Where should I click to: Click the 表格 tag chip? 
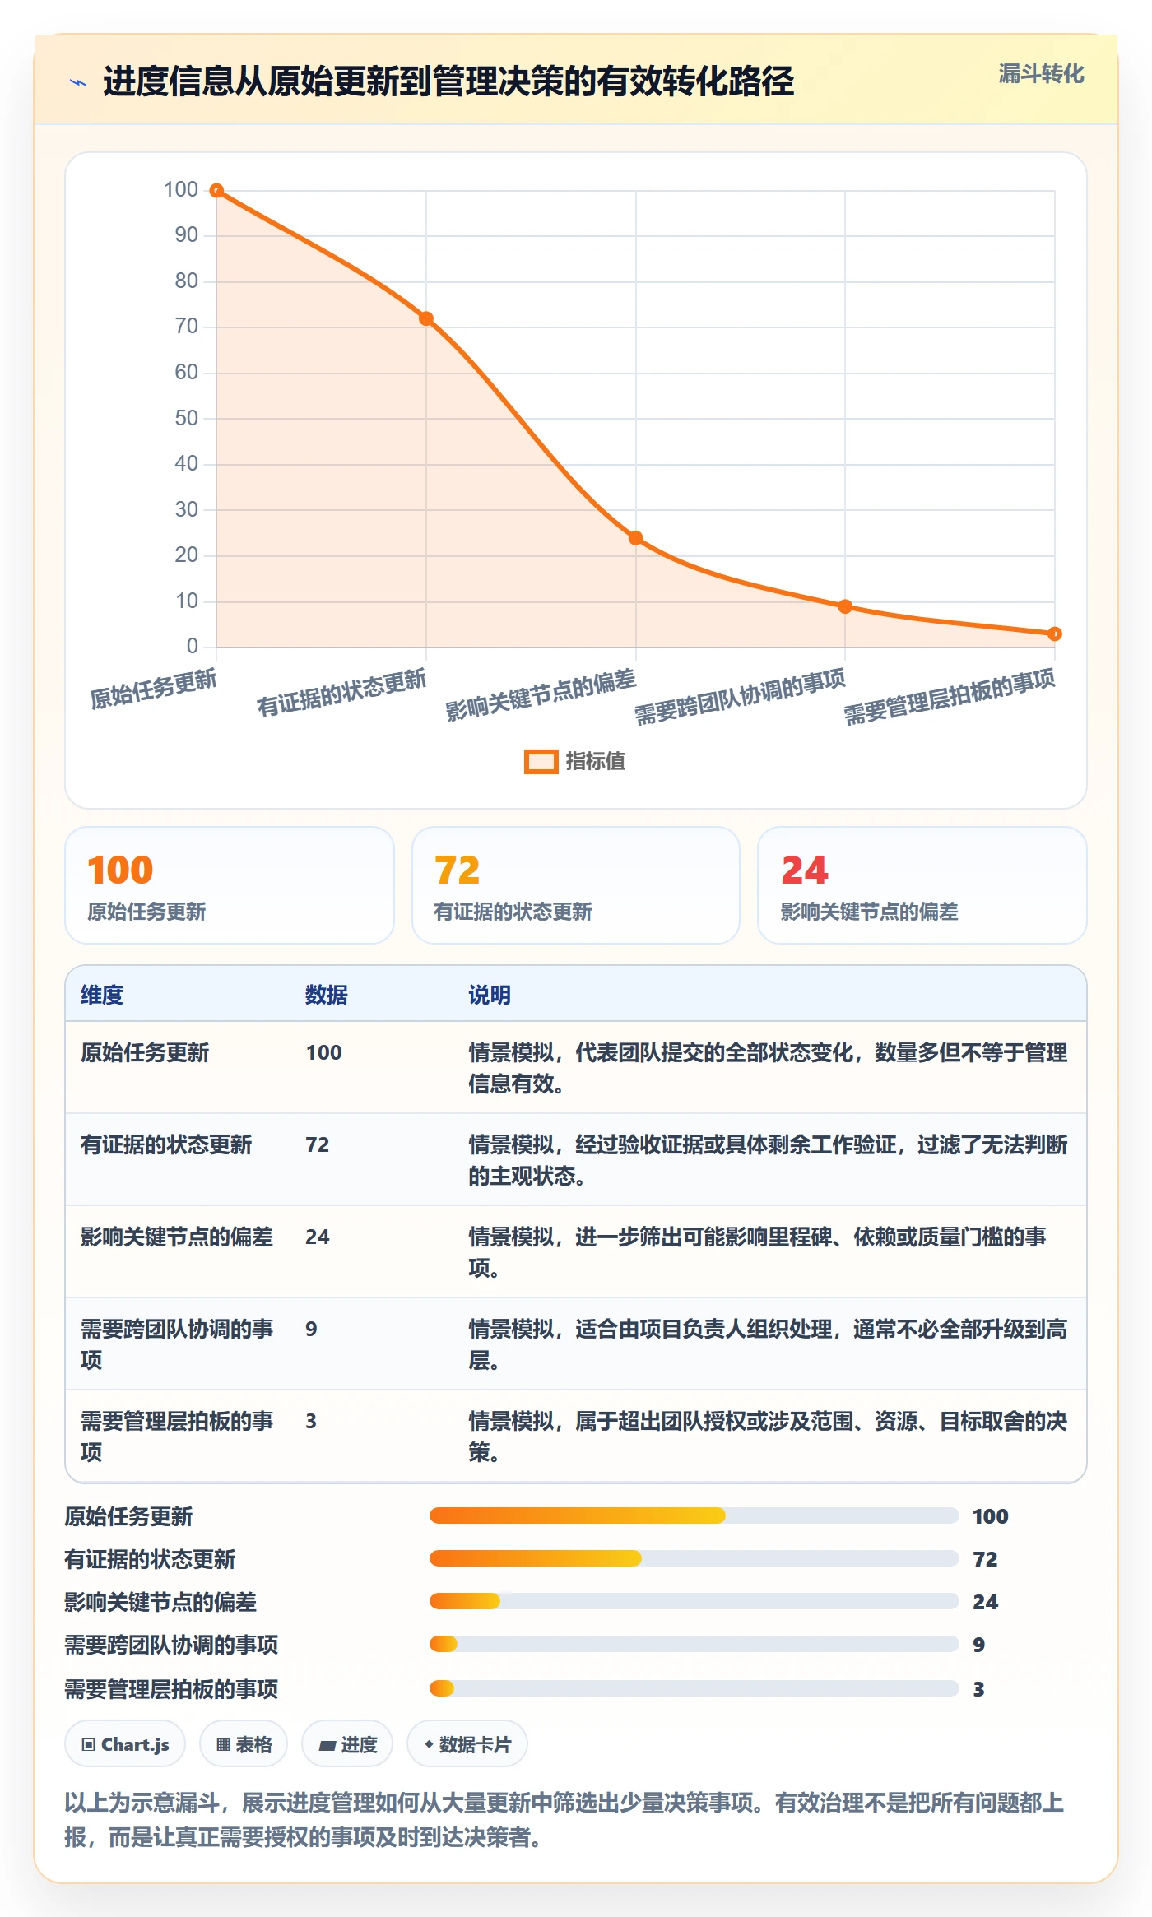pos(244,1744)
